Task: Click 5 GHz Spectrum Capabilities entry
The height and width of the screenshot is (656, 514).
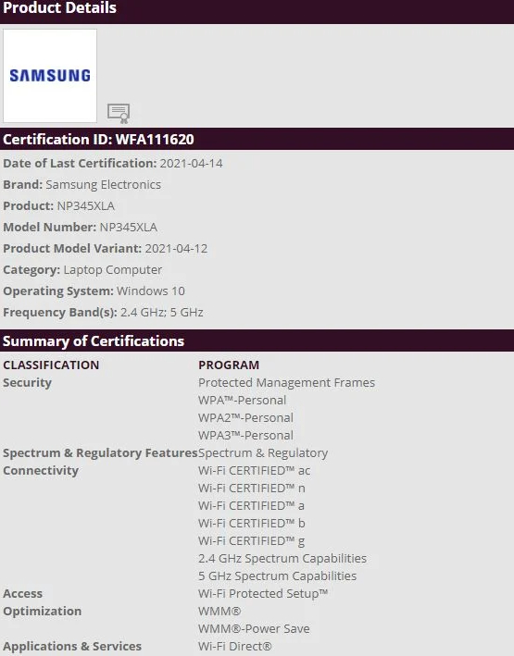Action: [x=277, y=576]
